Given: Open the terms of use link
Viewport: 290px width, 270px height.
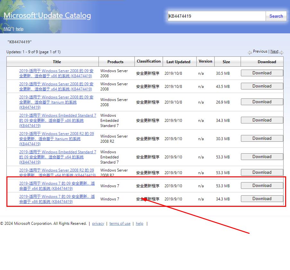Looking at the screenshot, I should pyautogui.click(x=120, y=224).
